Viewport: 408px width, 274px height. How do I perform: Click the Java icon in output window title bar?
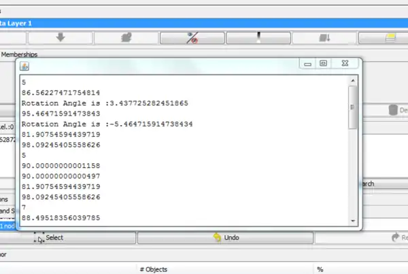[x=24, y=66]
